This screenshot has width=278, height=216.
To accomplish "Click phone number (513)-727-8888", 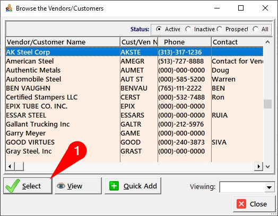I will (x=181, y=61).
